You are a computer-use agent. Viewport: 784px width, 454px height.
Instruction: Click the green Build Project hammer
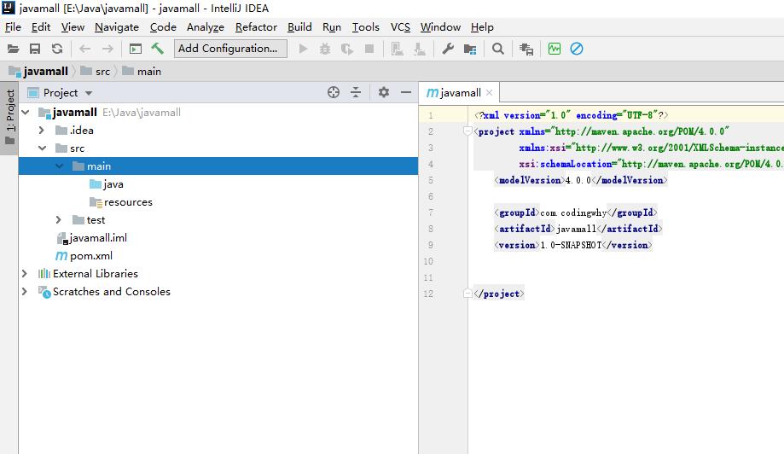pos(158,49)
